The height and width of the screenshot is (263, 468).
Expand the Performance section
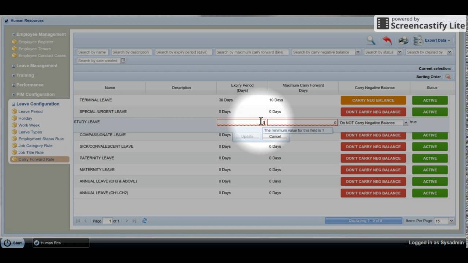pyautogui.click(x=14, y=85)
